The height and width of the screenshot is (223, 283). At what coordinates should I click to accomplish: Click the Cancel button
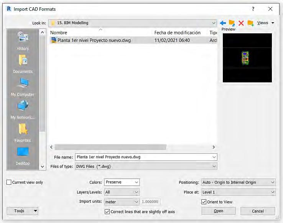coord(258,211)
